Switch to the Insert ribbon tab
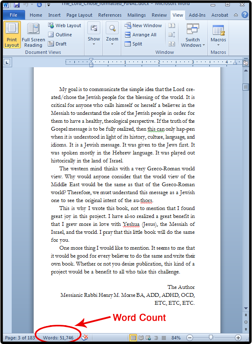 (x=54, y=15)
